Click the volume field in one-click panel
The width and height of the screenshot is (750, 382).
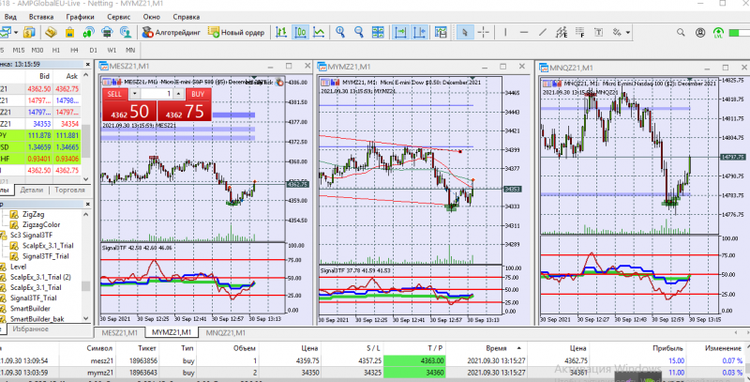click(156, 95)
